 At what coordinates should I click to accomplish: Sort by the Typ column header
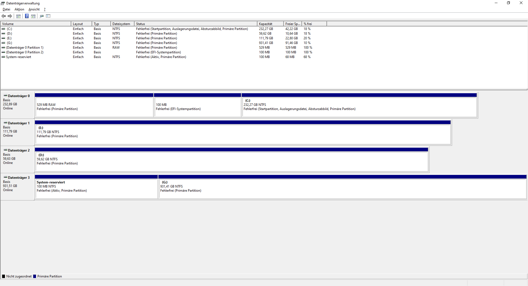101,24
